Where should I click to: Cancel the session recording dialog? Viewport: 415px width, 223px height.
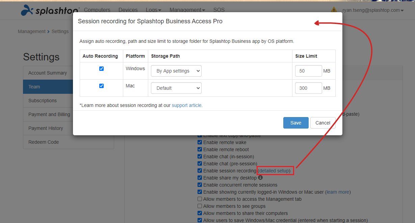[x=323, y=123]
